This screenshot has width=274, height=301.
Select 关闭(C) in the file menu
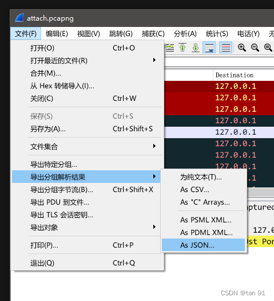(87, 99)
